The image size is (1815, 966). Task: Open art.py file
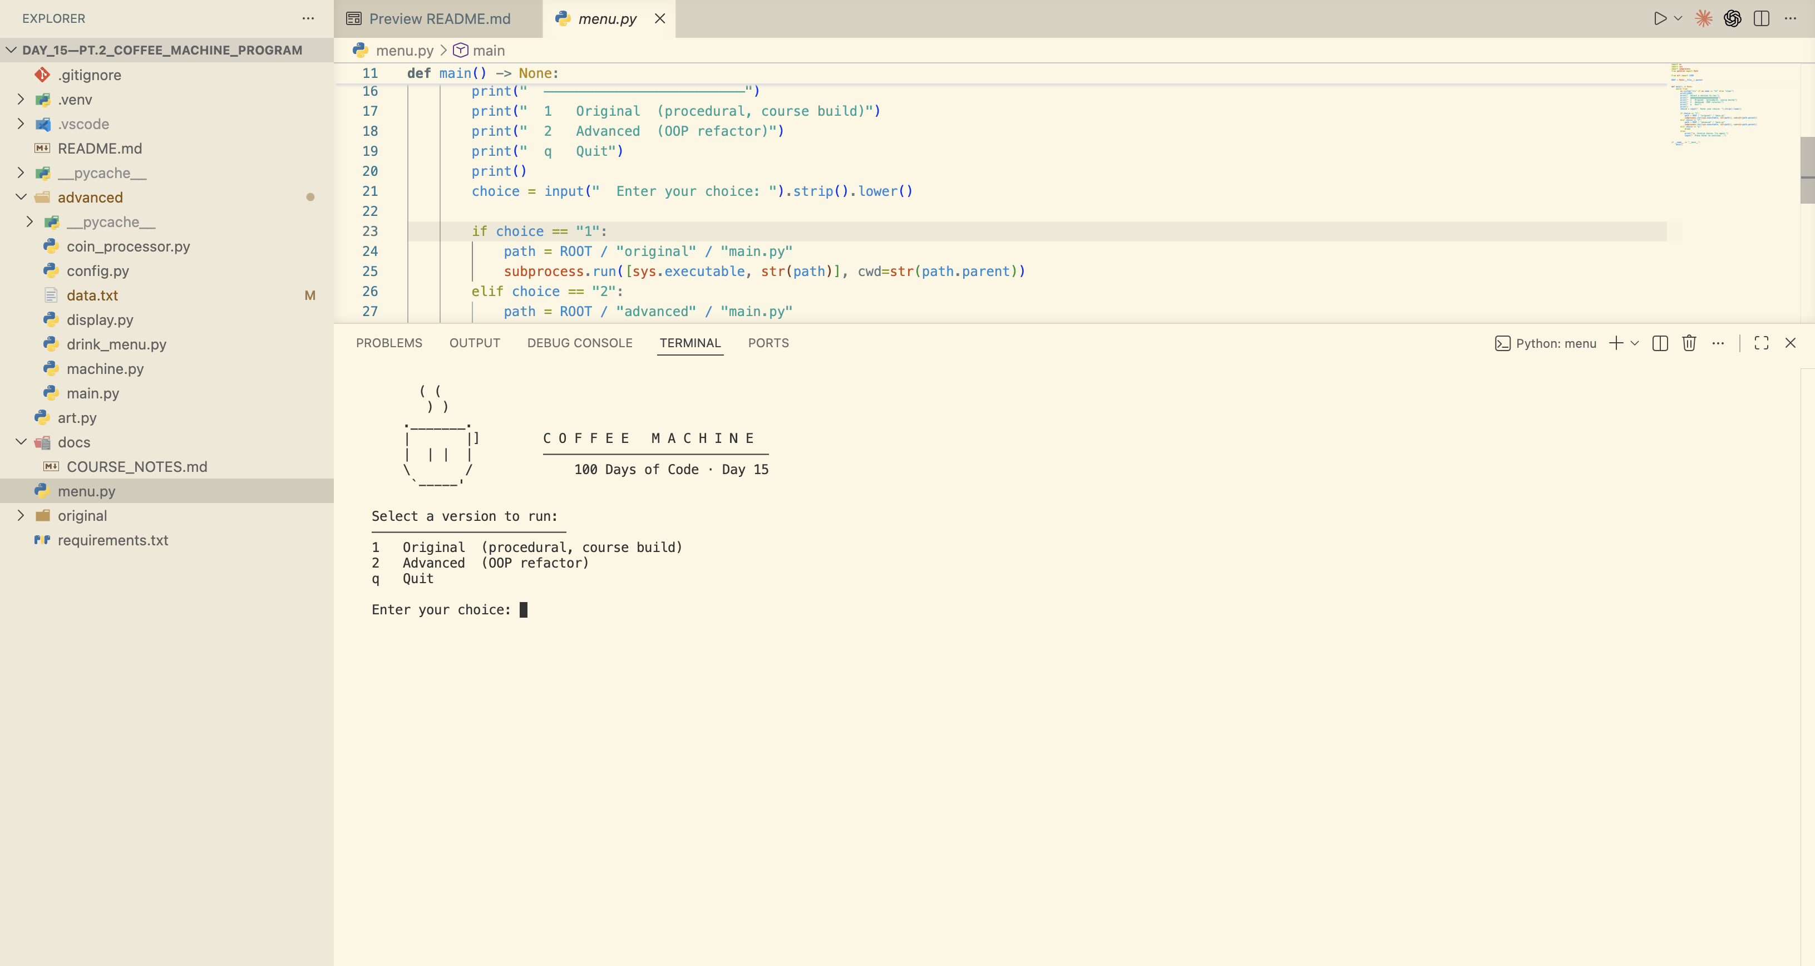click(166, 418)
